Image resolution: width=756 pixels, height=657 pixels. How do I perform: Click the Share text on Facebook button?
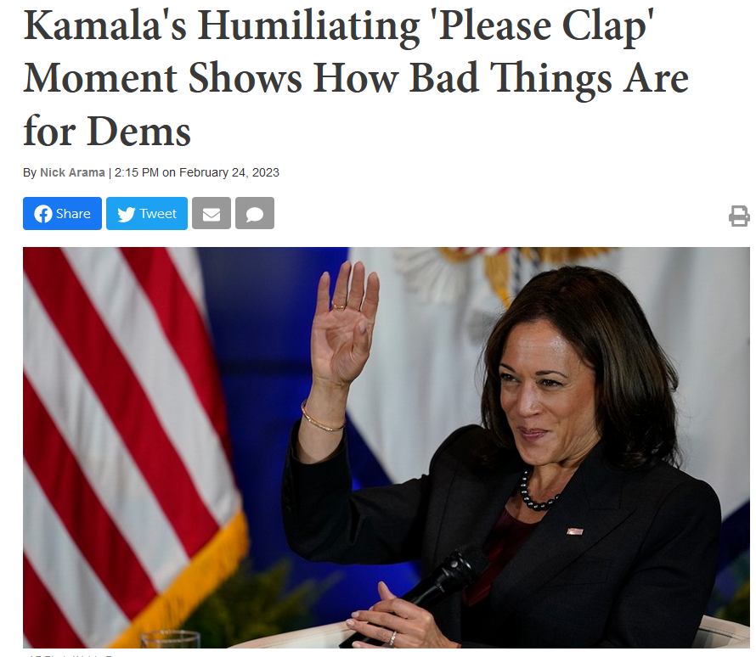point(73,213)
